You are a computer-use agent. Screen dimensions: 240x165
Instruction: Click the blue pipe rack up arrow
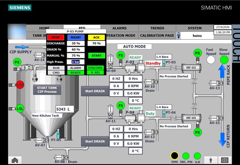(x=222, y=71)
